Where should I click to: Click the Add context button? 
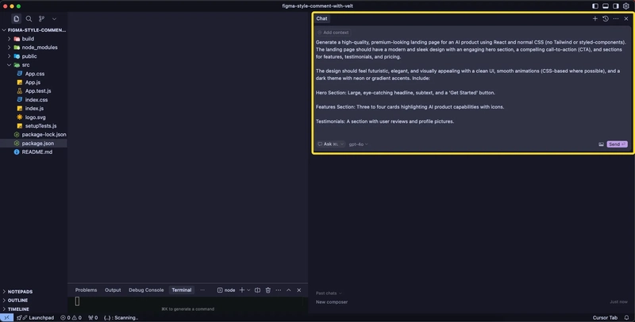[x=333, y=33]
